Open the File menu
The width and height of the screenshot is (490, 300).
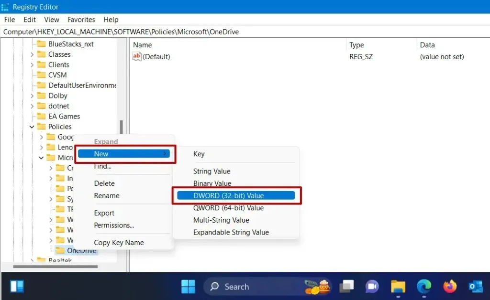tap(10, 20)
